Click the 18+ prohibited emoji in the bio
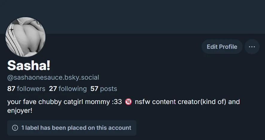The image size is (265, 140). [128, 102]
